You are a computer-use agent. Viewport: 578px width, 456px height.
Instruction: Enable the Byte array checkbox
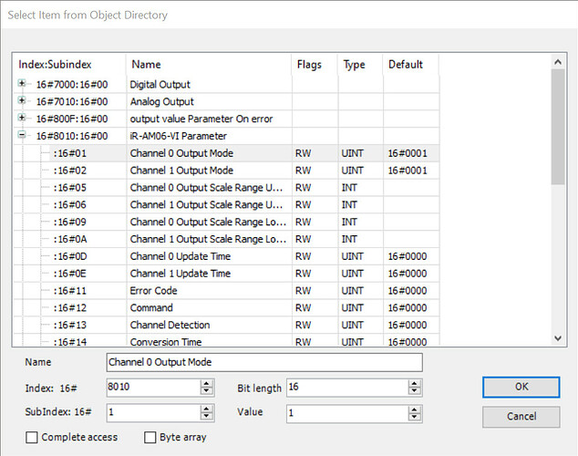[150, 438]
